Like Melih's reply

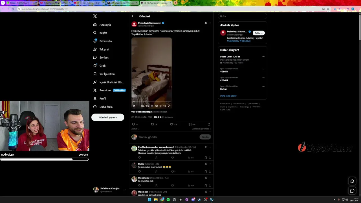[173, 171]
